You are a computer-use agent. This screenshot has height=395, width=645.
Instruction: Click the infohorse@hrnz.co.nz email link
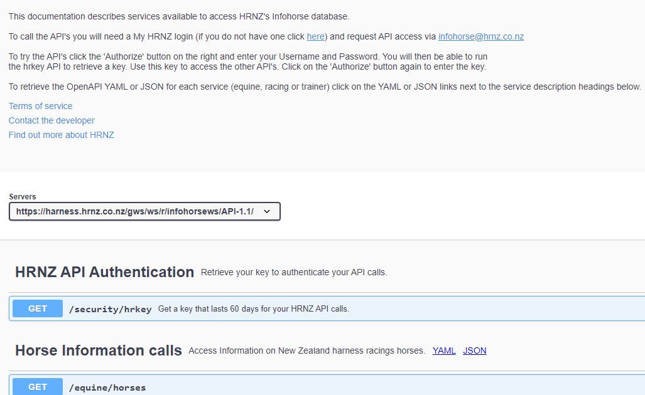pos(481,36)
